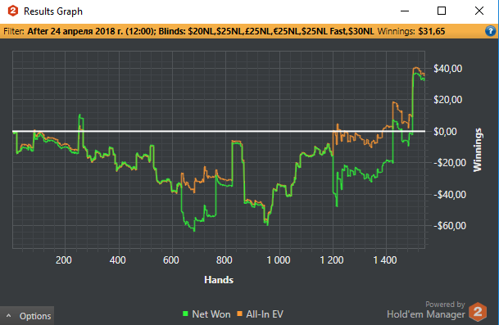Click the Hold'em Manager 2 title bar logo

coord(13,11)
